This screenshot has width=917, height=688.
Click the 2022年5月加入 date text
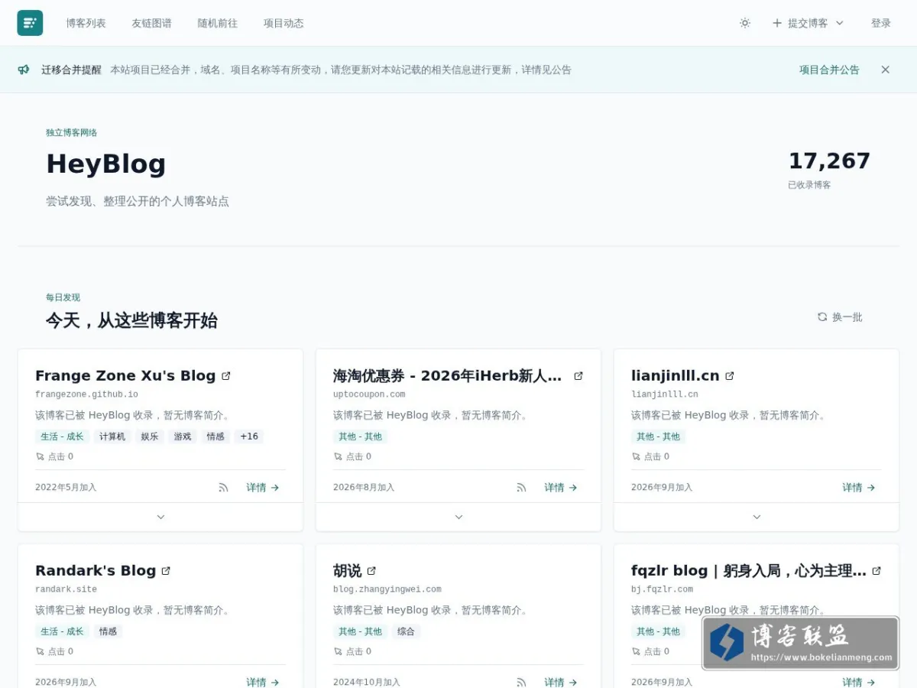[66, 488]
